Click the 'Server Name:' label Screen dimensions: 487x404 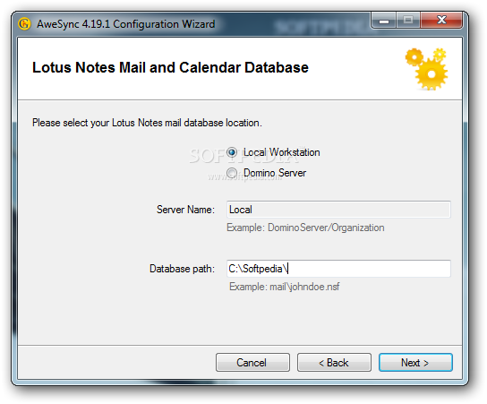pos(185,210)
